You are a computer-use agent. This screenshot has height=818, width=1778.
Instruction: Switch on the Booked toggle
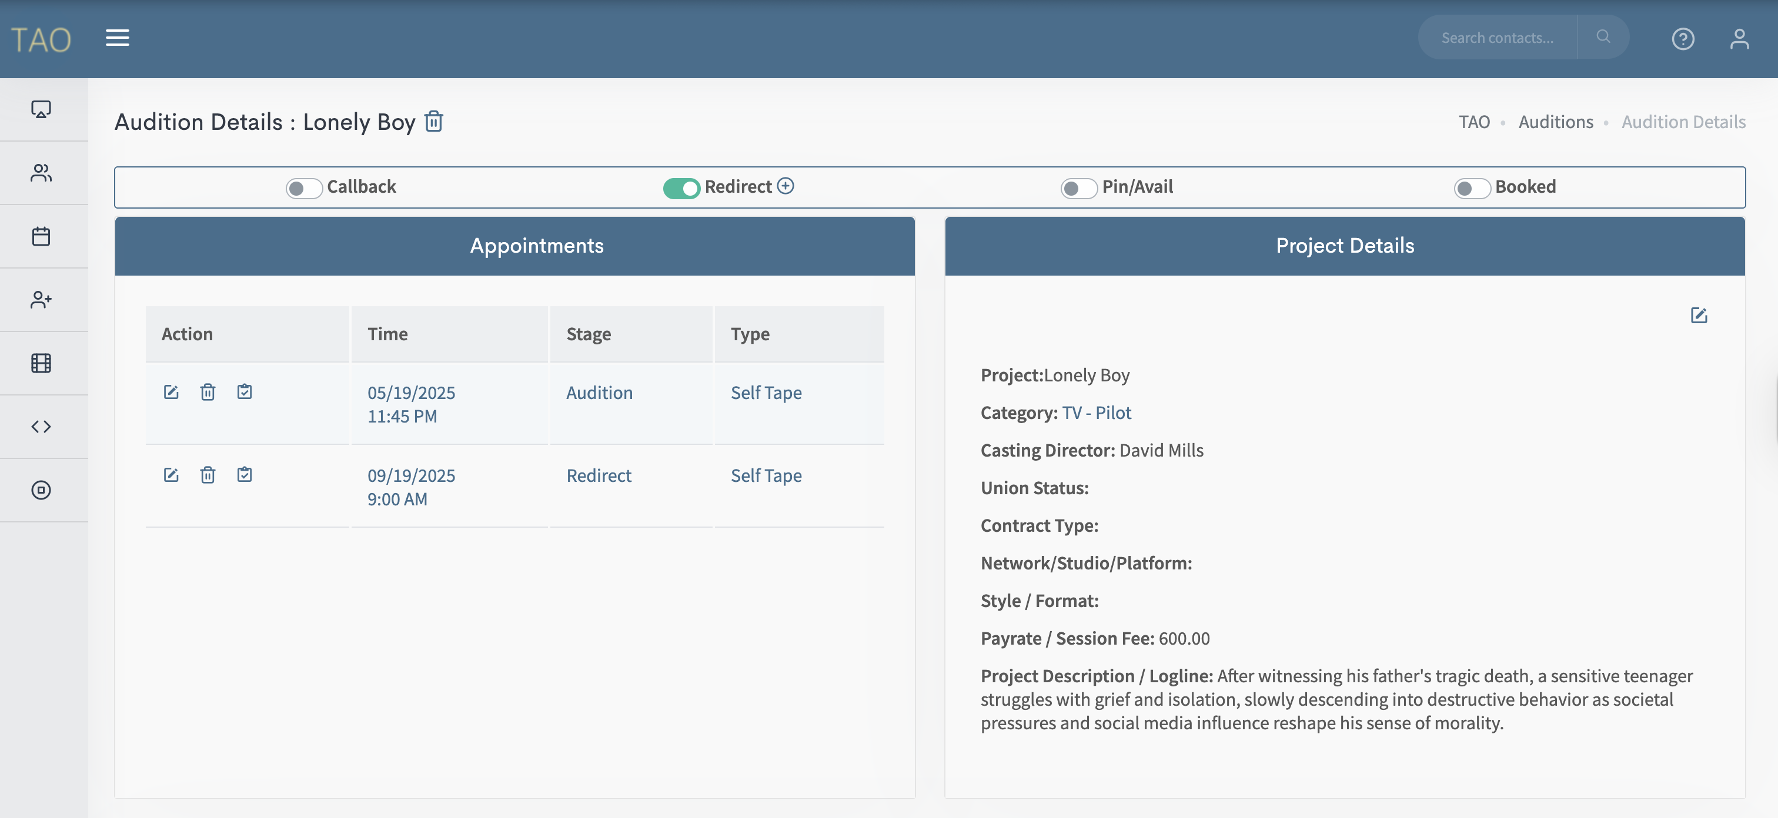1472,188
